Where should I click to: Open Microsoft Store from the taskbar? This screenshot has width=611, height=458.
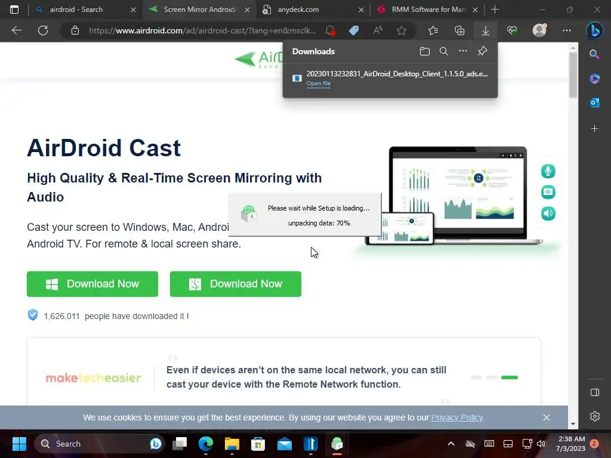click(258, 444)
